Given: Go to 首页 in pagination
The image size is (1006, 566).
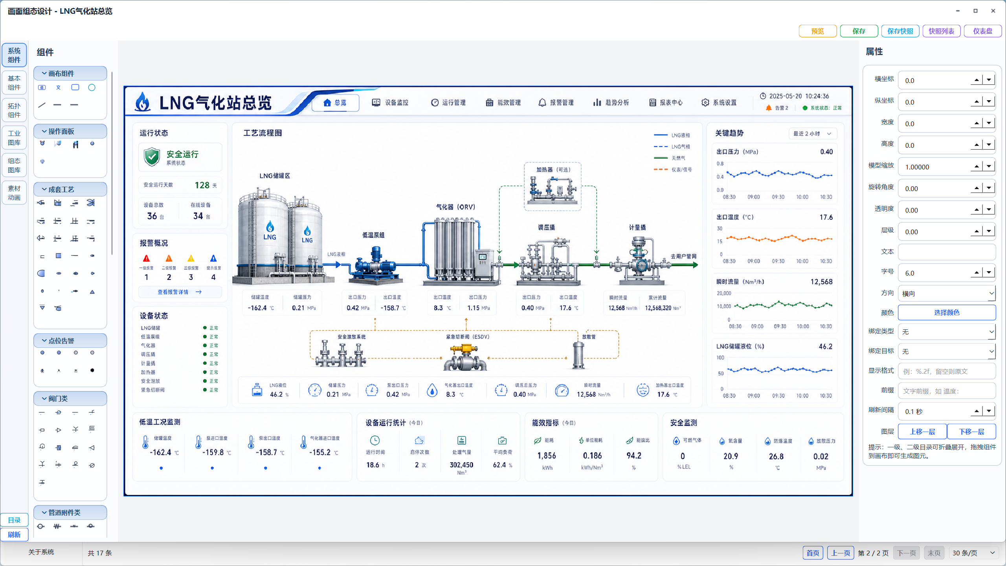Looking at the screenshot, I should (813, 553).
